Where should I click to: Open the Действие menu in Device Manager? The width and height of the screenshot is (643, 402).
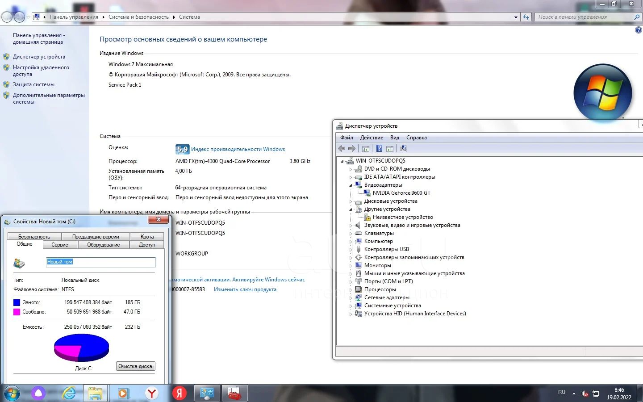pyautogui.click(x=372, y=138)
